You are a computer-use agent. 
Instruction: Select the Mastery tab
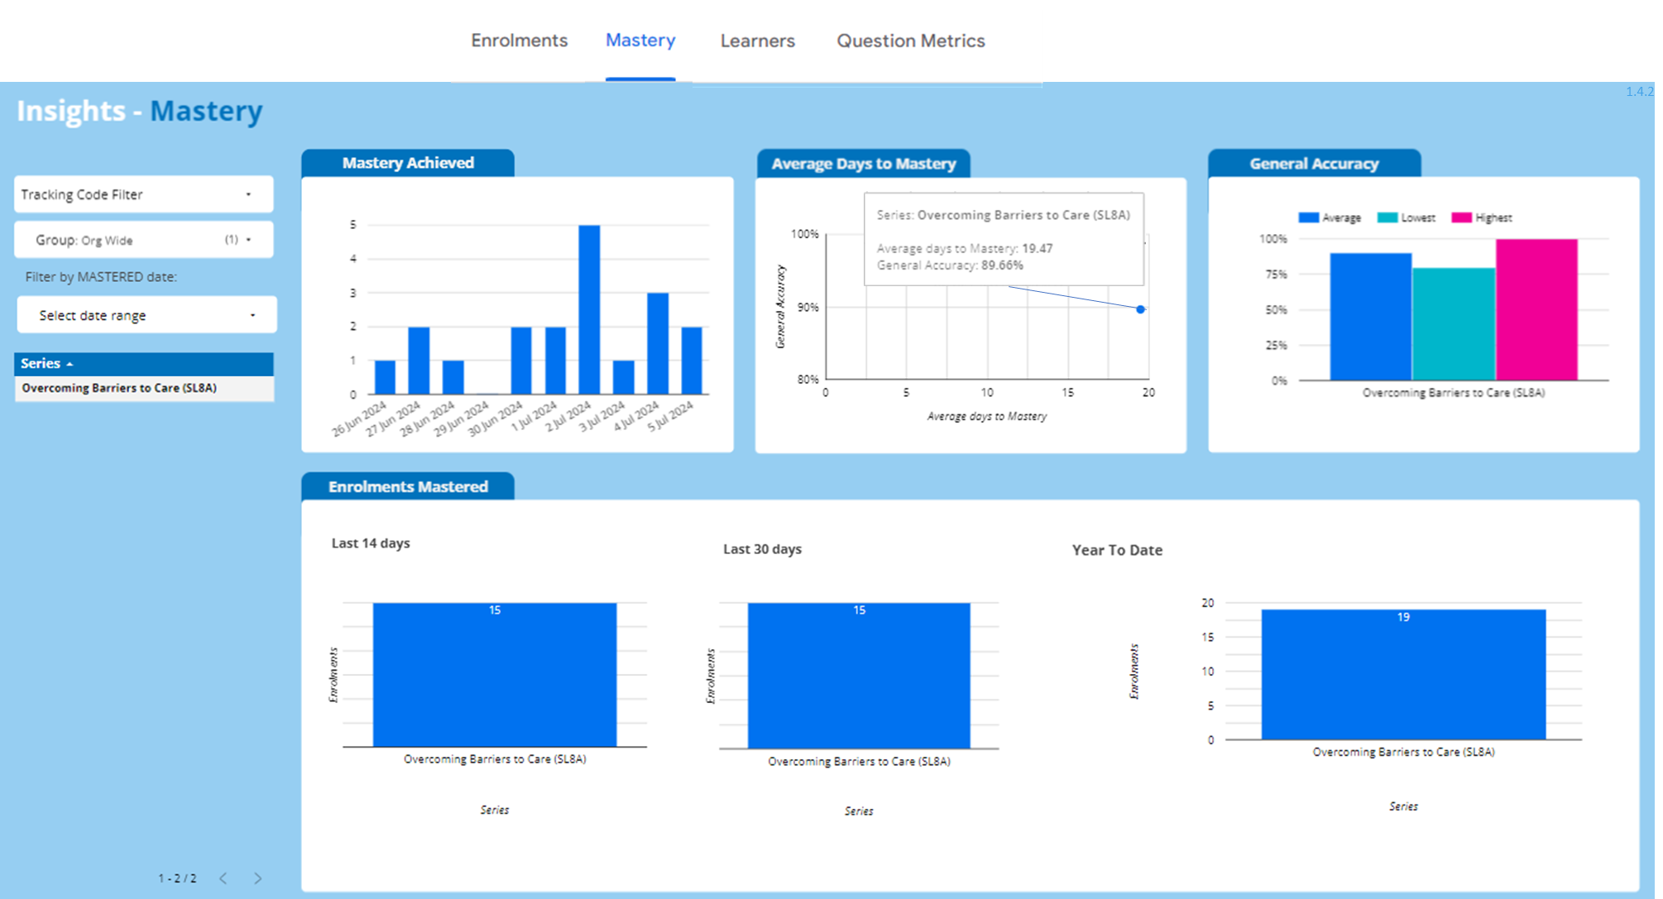coord(640,41)
